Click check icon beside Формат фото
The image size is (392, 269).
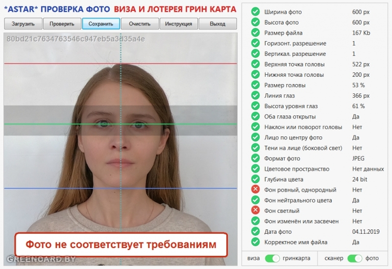coord(255,158)
